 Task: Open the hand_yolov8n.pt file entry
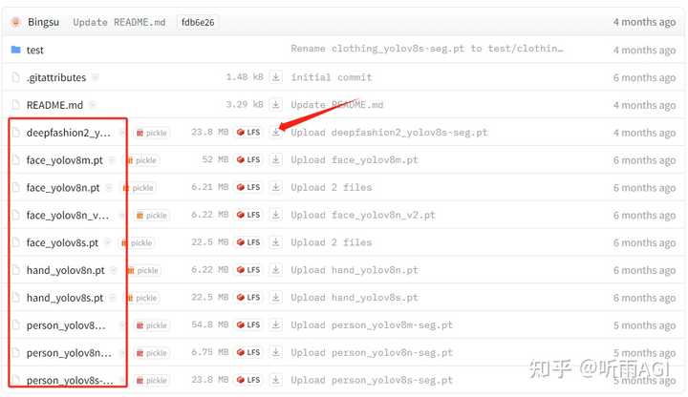65,270
